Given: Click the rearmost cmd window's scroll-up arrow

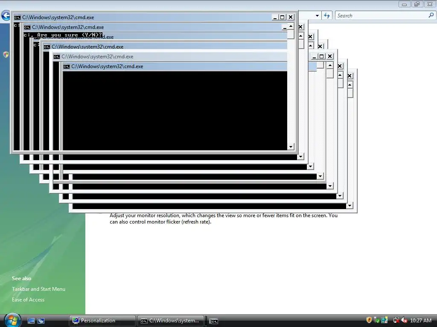Looking at the screenshot, I should click(350, 85).
